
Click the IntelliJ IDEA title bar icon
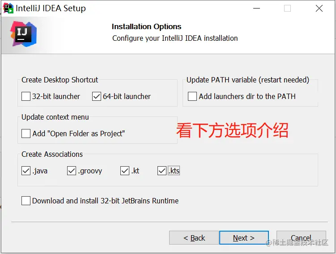[8, 8]
